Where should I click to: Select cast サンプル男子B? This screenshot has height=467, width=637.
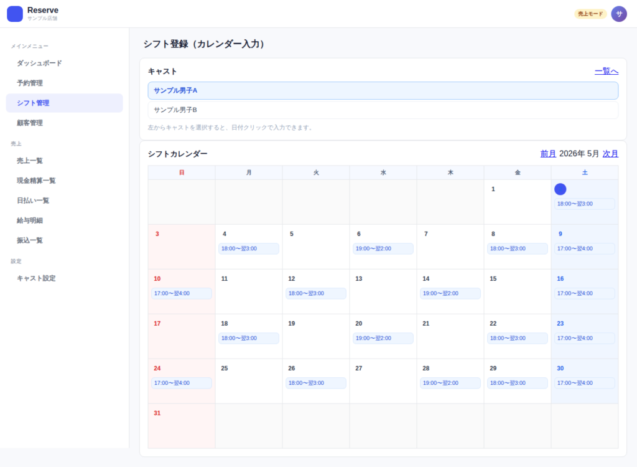click(383, 110)
